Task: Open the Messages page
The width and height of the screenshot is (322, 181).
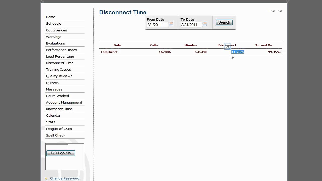Action: click(54, 89)
